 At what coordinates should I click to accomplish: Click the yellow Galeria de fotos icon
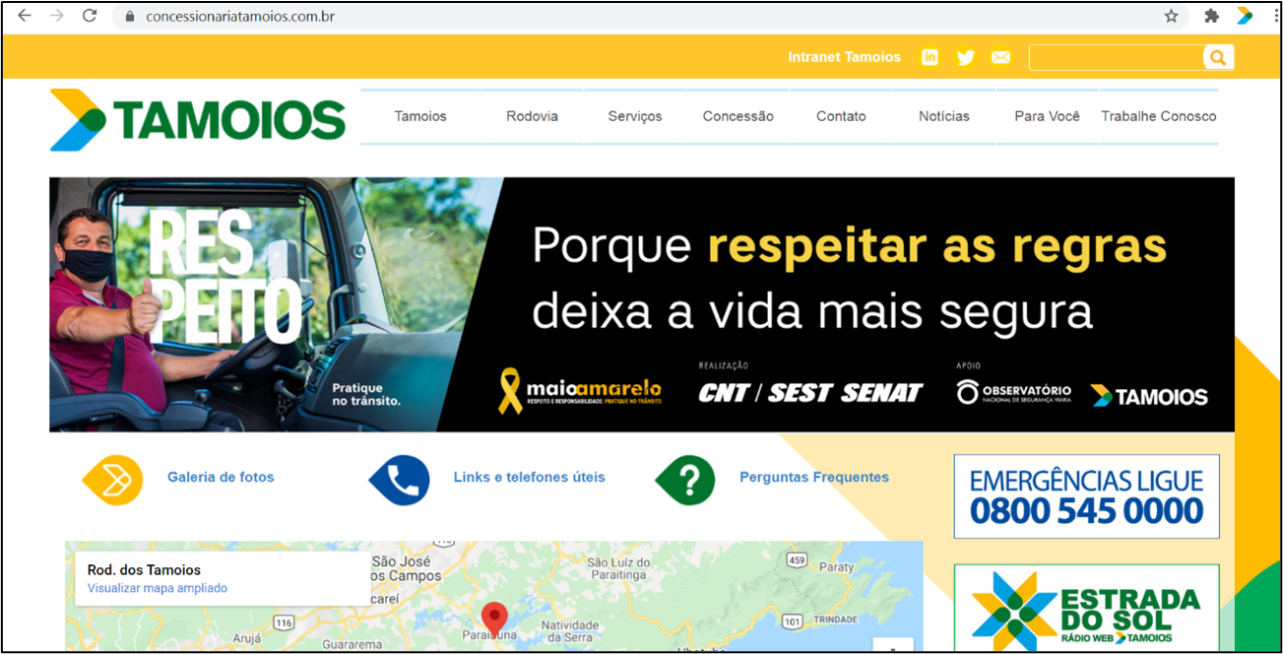coord(113,481)
